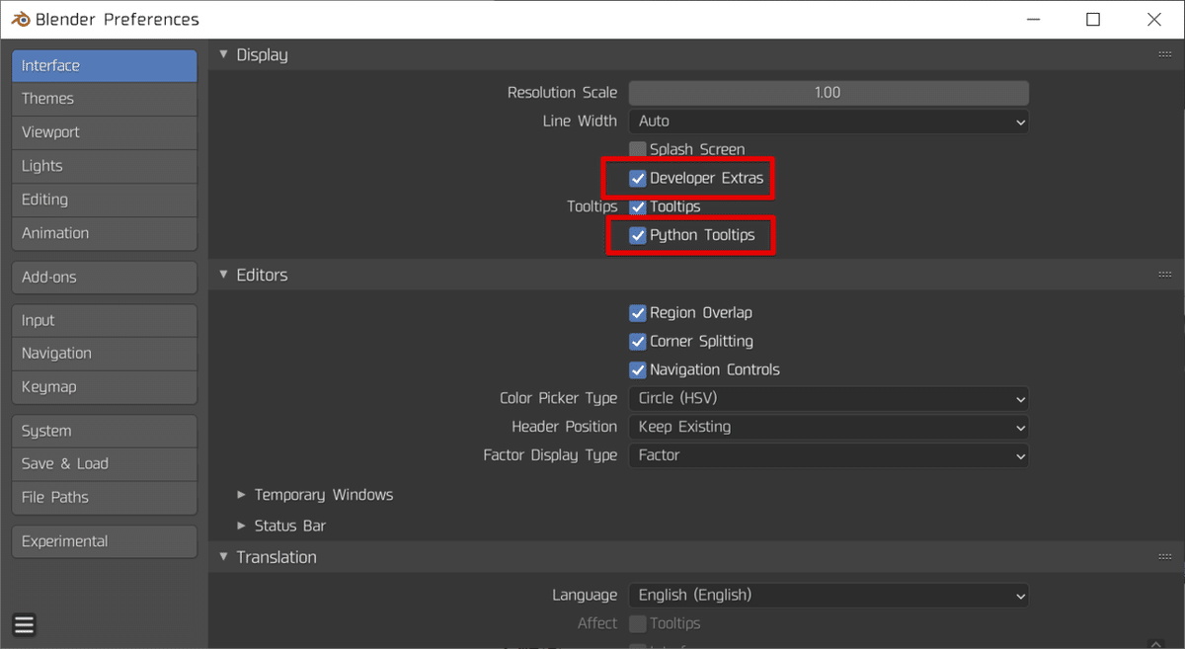Viewport: 1185px width, 649px height.
Task: Click the 'Blender Preferences' window title
Action: pyautogui.click(x=117, y=19)
